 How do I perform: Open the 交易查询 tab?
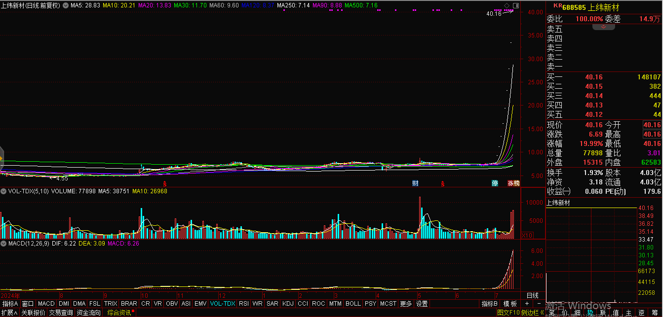tap(61, 313)
